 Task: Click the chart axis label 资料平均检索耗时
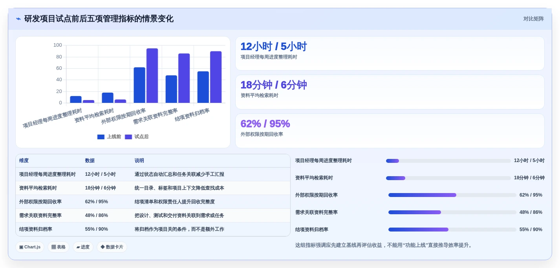click(94, 115)
